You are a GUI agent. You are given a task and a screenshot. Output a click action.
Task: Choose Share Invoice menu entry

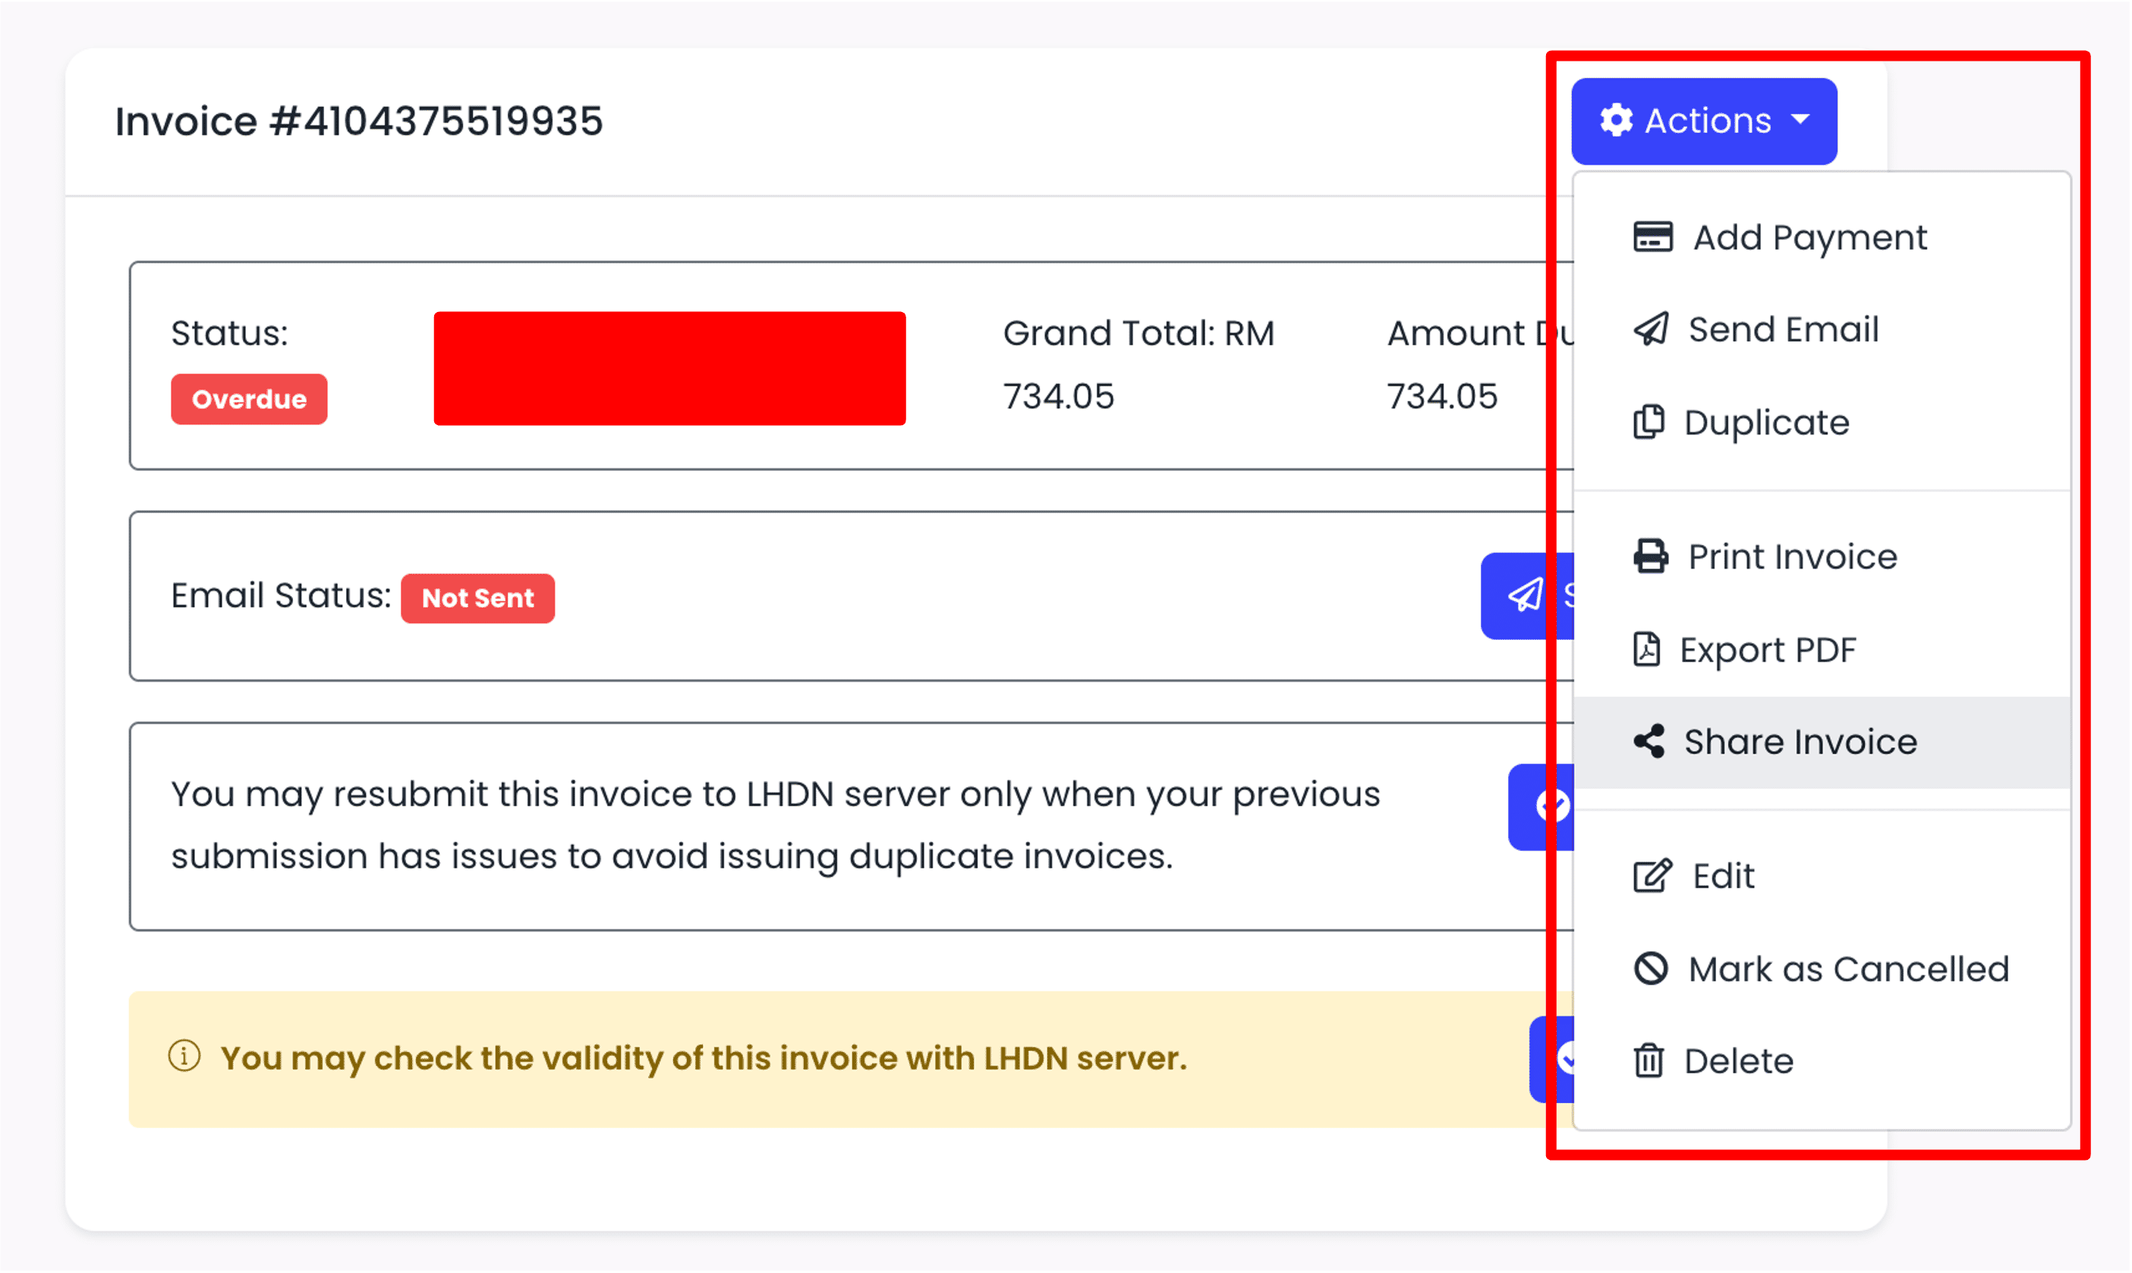1800,742
